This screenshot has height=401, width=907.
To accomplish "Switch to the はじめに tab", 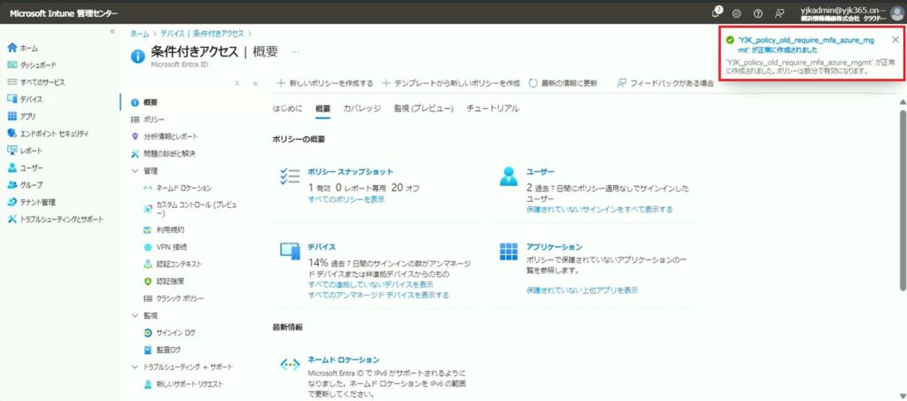I will tap(288, 109).
